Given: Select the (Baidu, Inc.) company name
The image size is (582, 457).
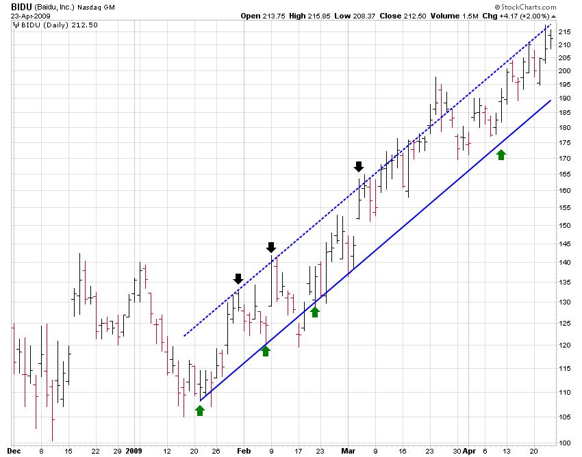Looking at the screenshot, I should (x=54, y=7).
